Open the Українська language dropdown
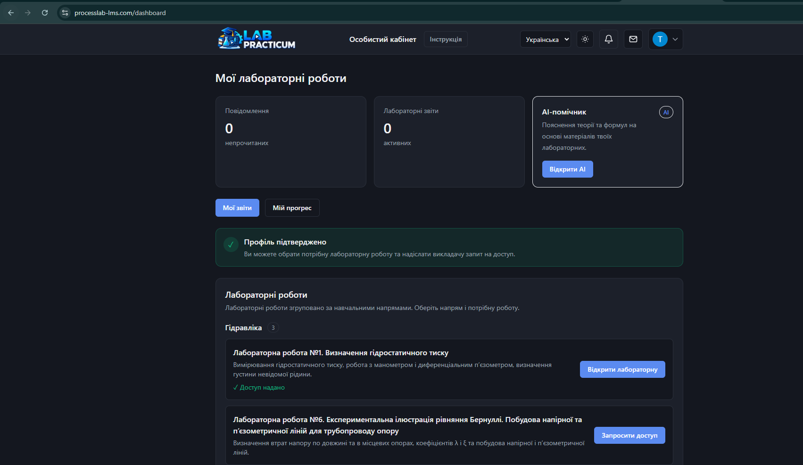This screenshot has height=465, width=803. (x=546, y=40)
